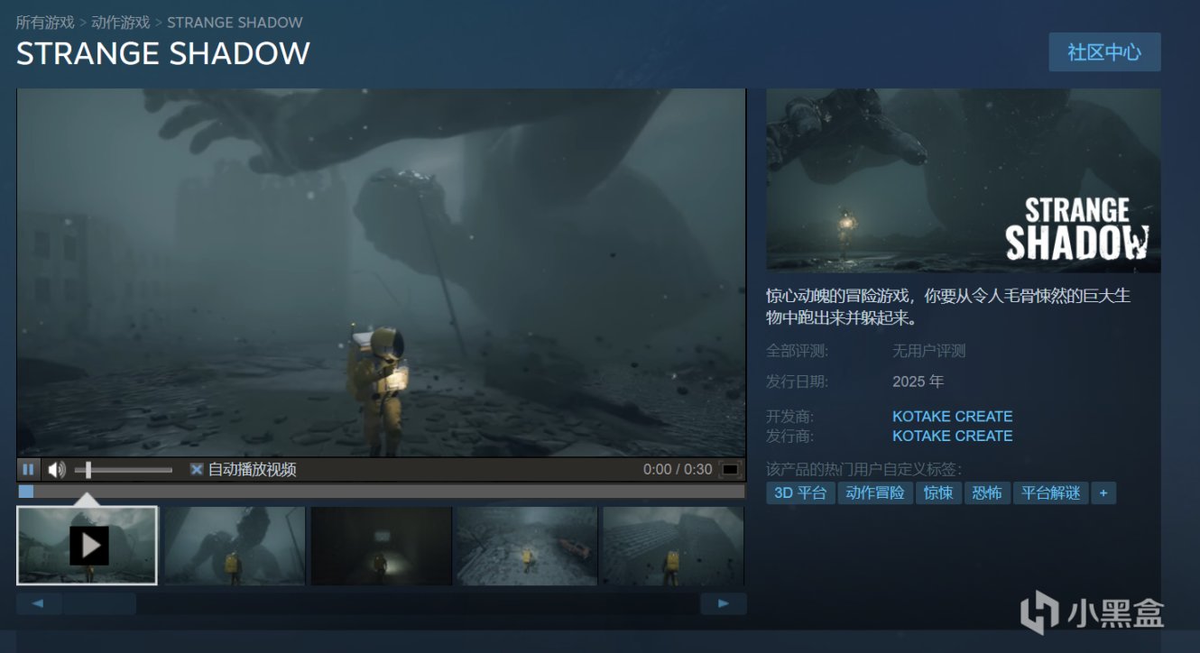Select the 平台解谜 tag
This screenshot has height=653, width=1200.
point(1050,493)
